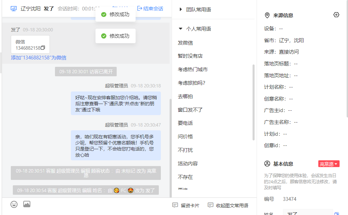This screenshot has height=215, width=348.
Task: Open the 留资卡片 card button
Action: 186,206
